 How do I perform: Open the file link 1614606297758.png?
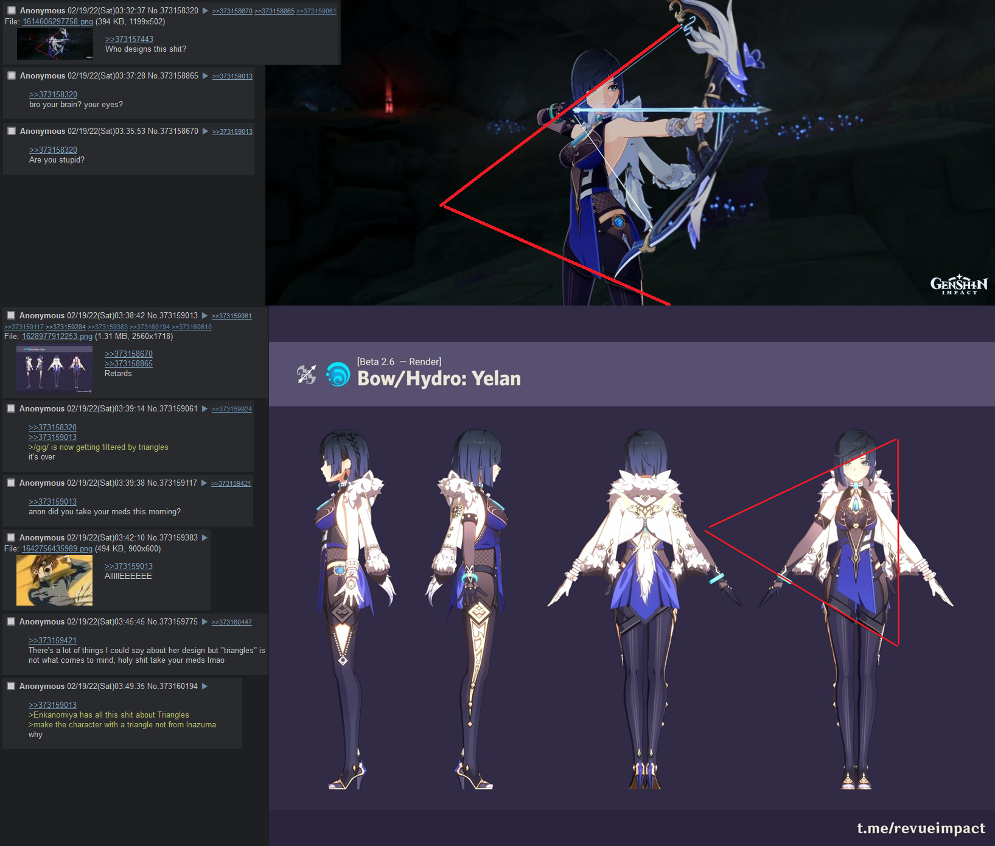(58, 22)
